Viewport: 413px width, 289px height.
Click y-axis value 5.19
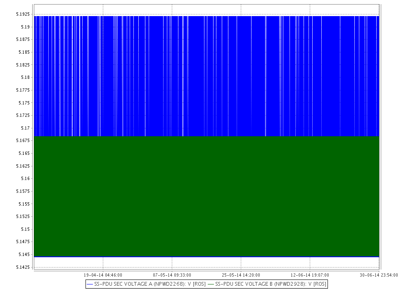pyautogui.click(x=25, y=27)
